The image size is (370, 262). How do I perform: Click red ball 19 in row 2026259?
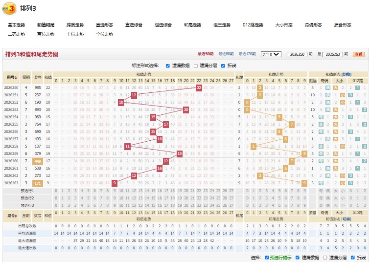click(x=180, y=153)
